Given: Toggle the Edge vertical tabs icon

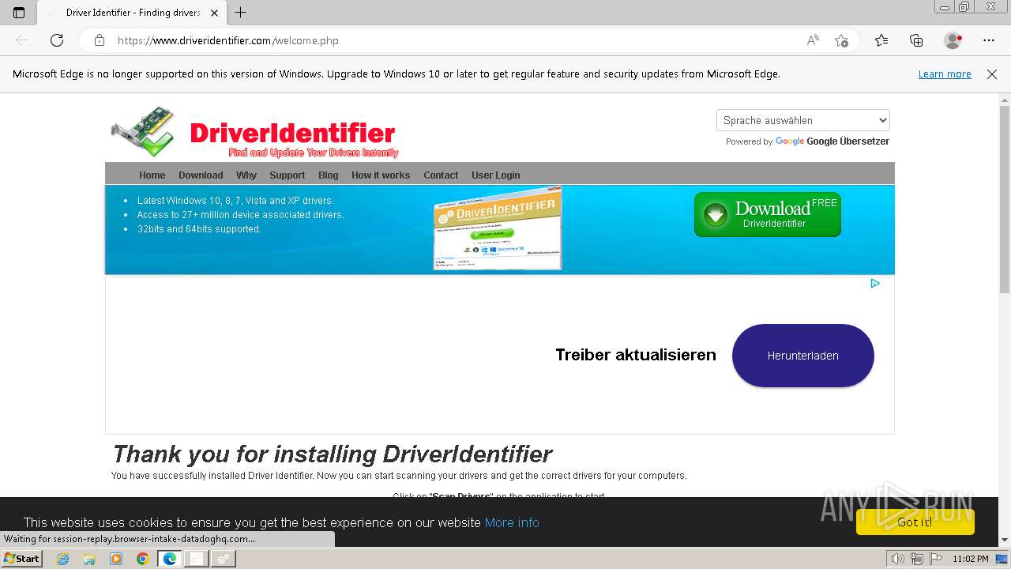Looking at the screenshot, I should (x=19, y=13).
